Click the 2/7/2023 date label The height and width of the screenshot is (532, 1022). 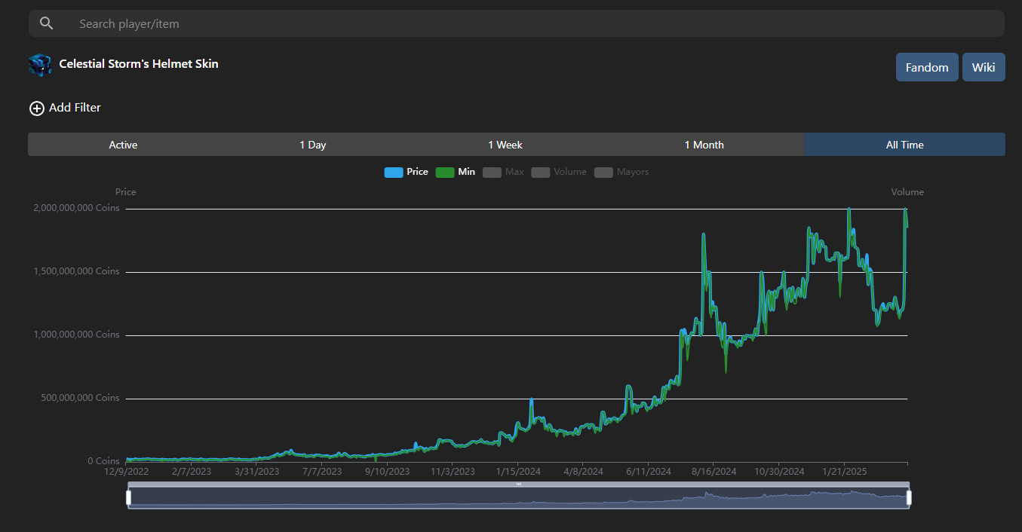[x=192, y=472]
